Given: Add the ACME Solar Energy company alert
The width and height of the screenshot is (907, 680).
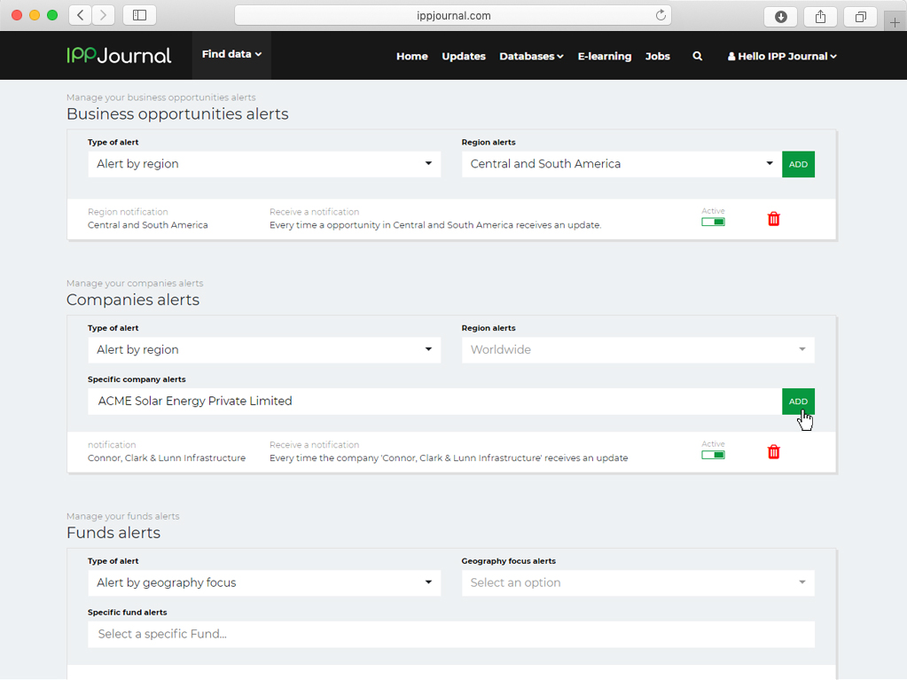Looking at the screenshot, I should 798,402.
